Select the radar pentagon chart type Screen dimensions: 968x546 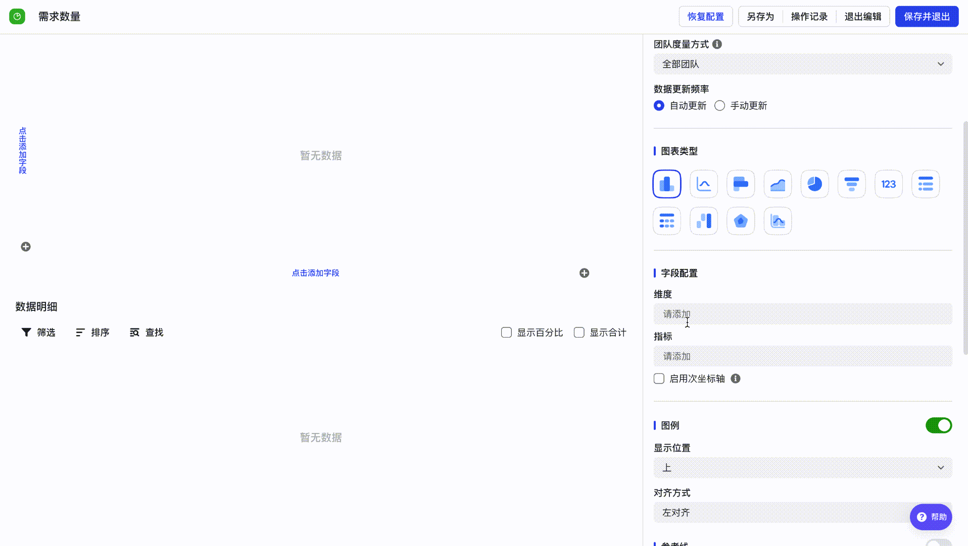pyautogui.click(x=740, y=221)
